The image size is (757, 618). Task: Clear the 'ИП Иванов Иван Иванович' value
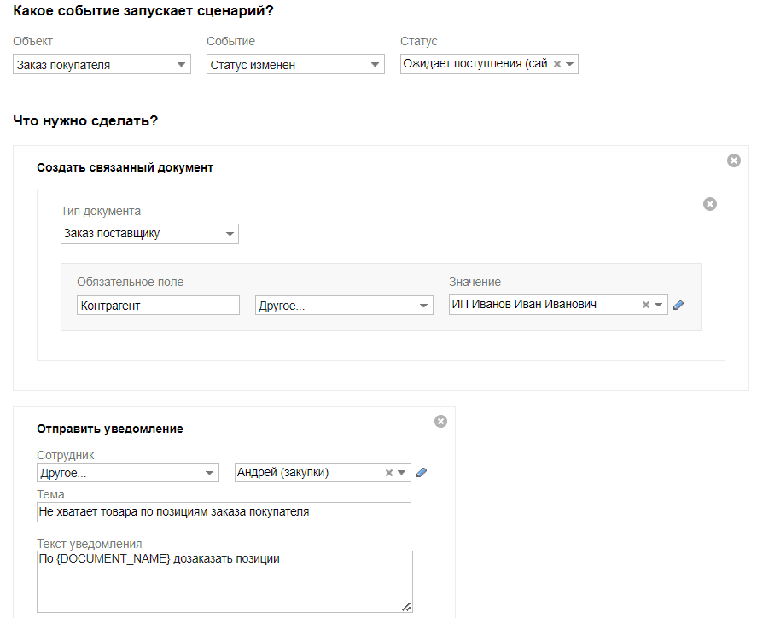[x=646, y=305]
